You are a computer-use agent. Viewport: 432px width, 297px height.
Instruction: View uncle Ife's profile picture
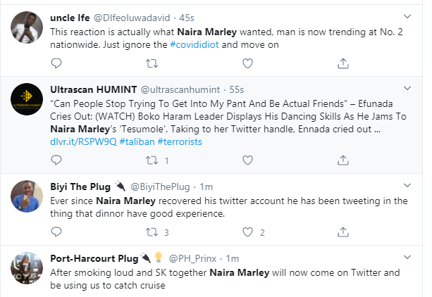(26, 28)
